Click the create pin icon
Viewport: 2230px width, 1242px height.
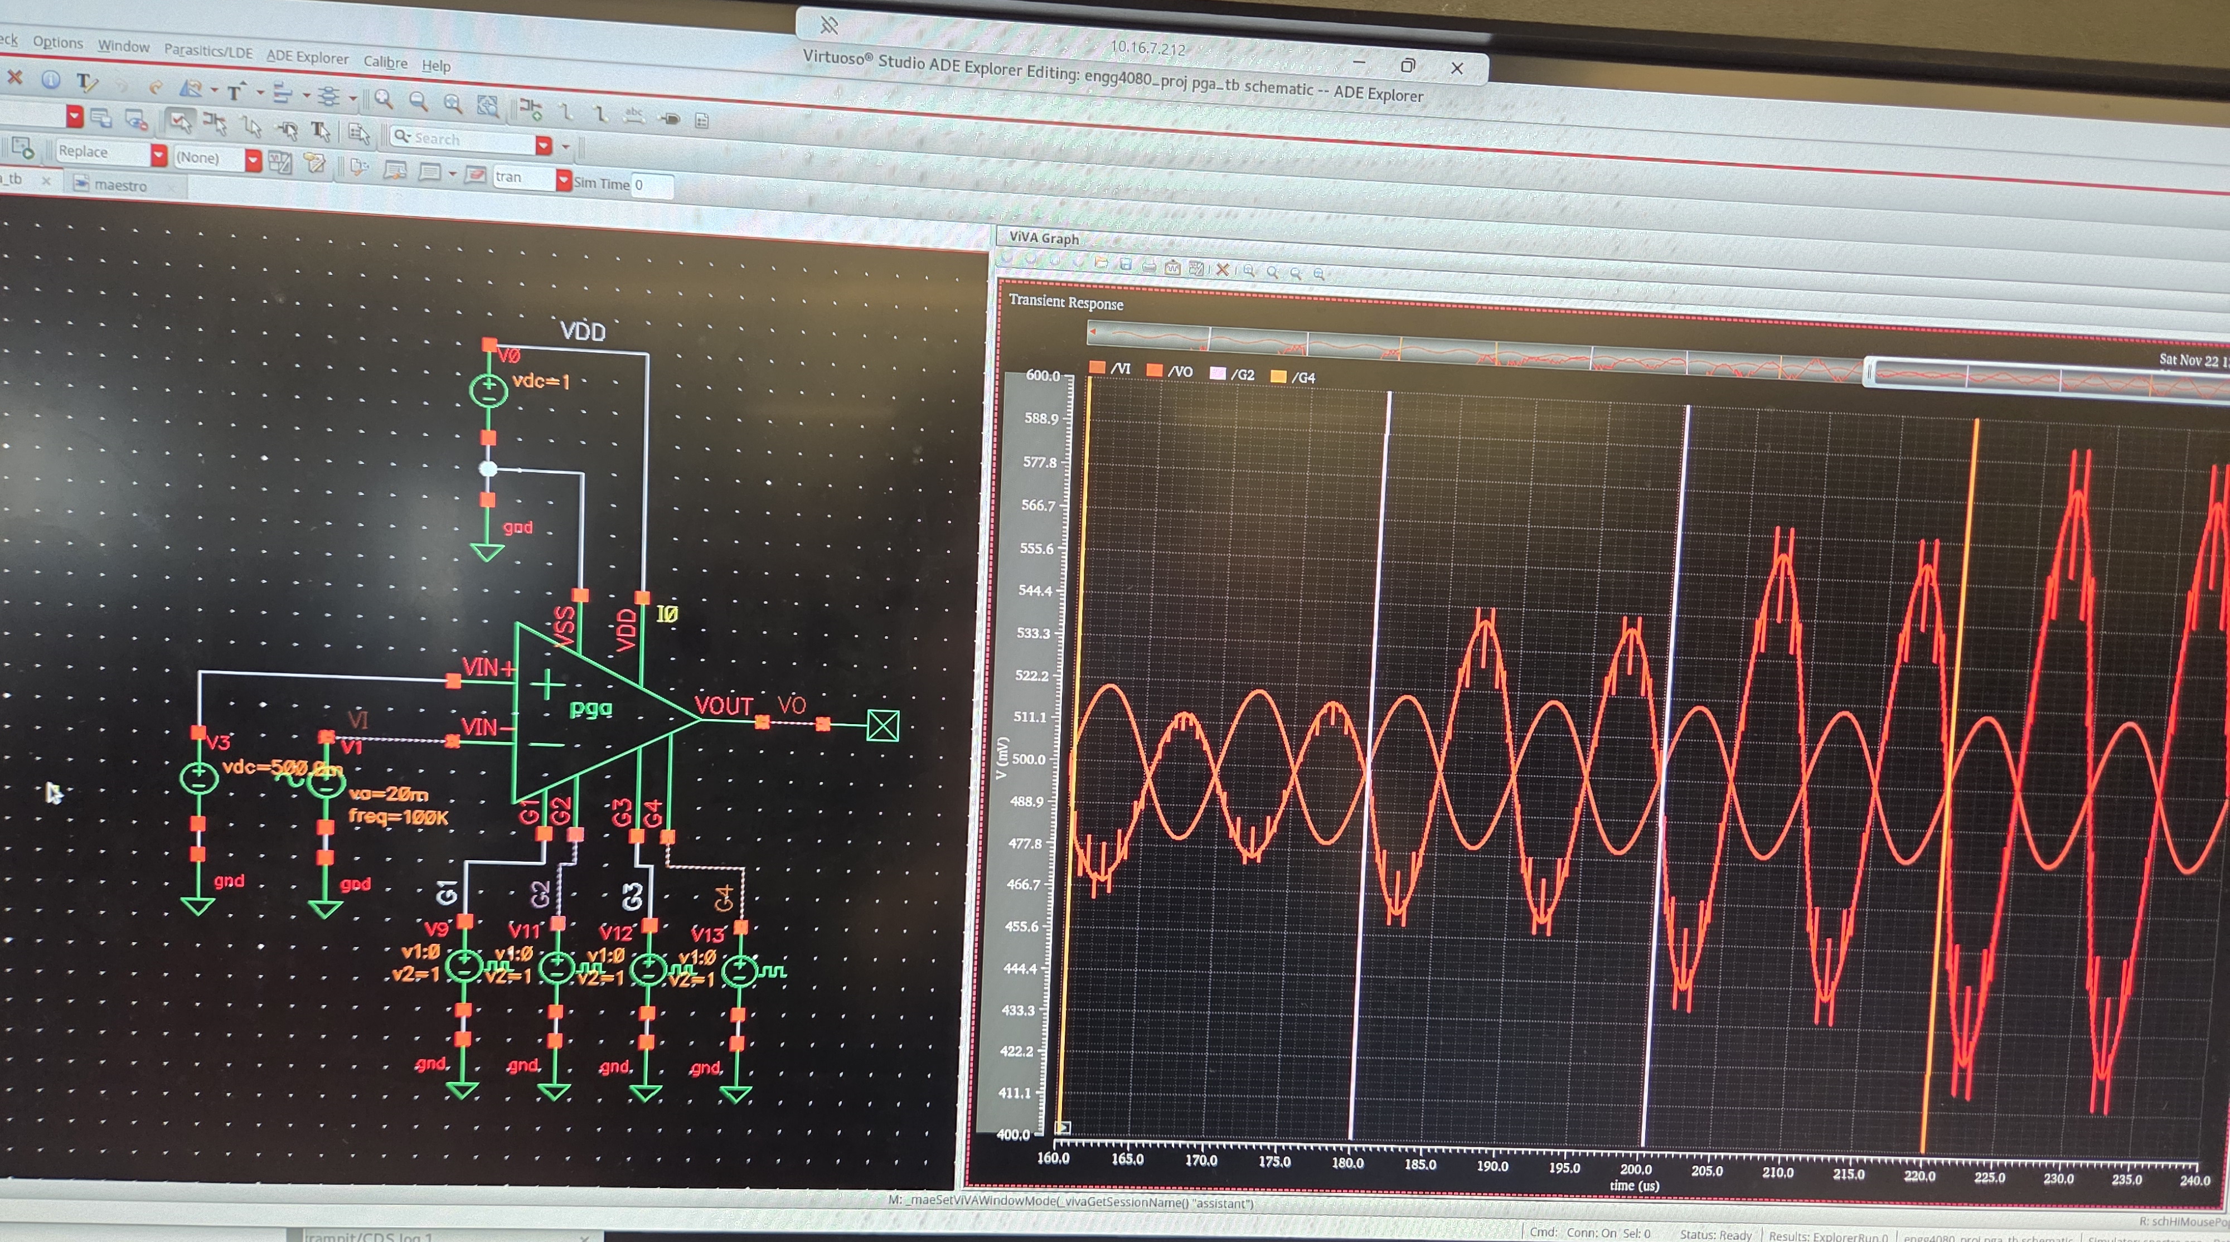669,118
